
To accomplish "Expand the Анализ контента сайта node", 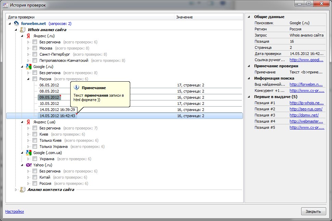I will [15, 190].
